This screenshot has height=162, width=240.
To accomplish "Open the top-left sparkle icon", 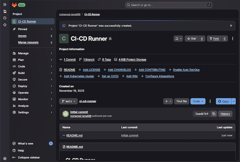I will 5,5.
